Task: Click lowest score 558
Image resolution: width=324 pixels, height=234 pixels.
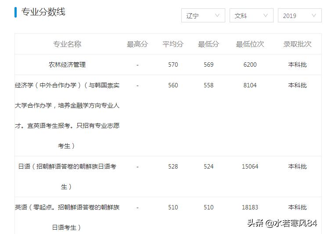Action: point(209,85)
